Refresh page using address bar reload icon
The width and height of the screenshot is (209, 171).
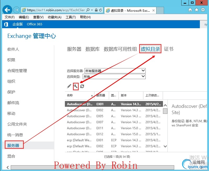coord(100,10)
